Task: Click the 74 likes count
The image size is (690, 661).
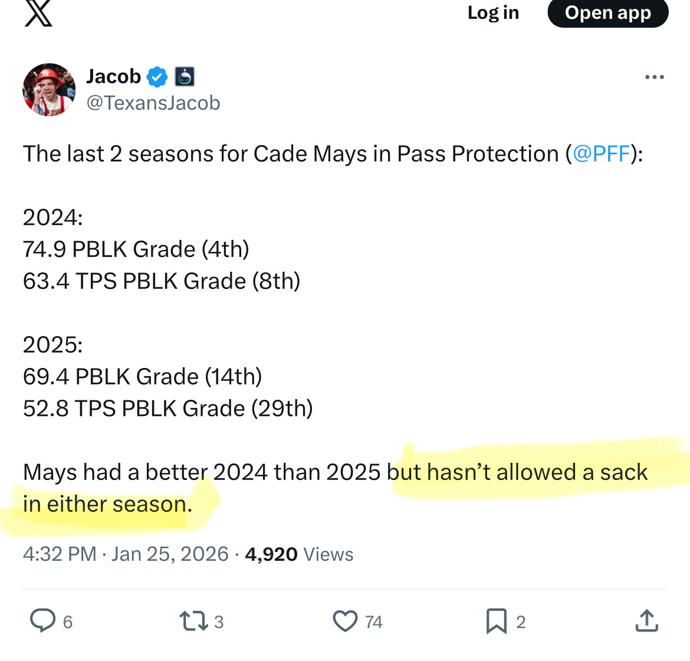Action: pos(374,622)
